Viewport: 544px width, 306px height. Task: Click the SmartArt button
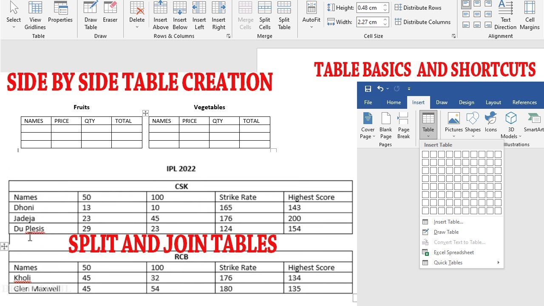pyautogui.click(x=534, y=122)
